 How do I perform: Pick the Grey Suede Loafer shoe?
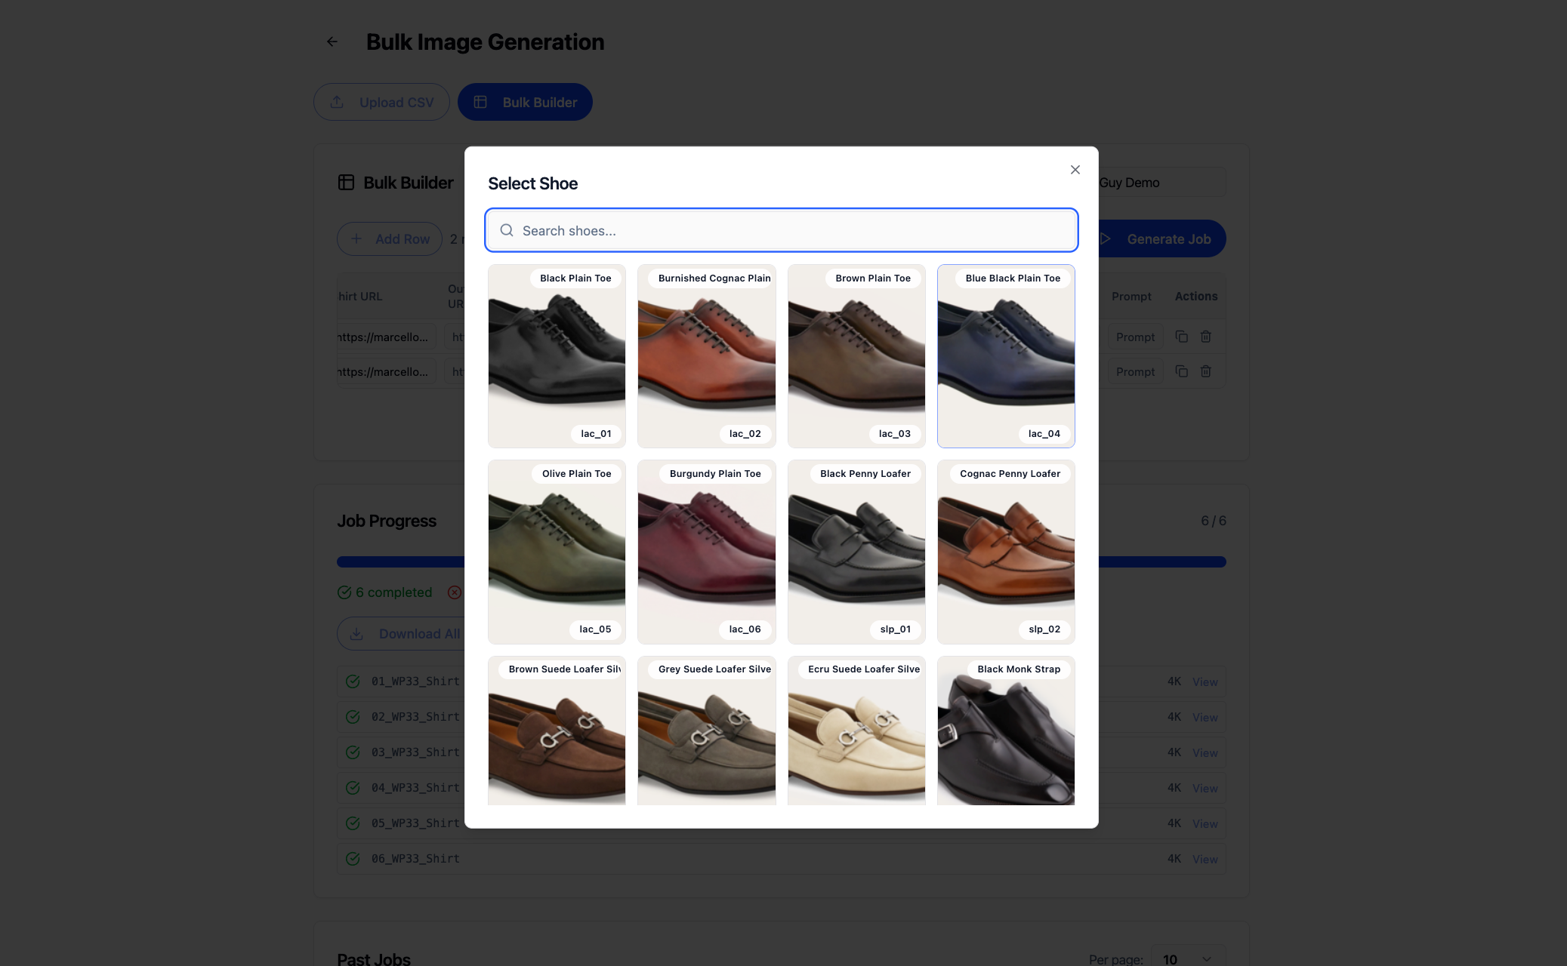pyautogui.click(x=706, y=731)
